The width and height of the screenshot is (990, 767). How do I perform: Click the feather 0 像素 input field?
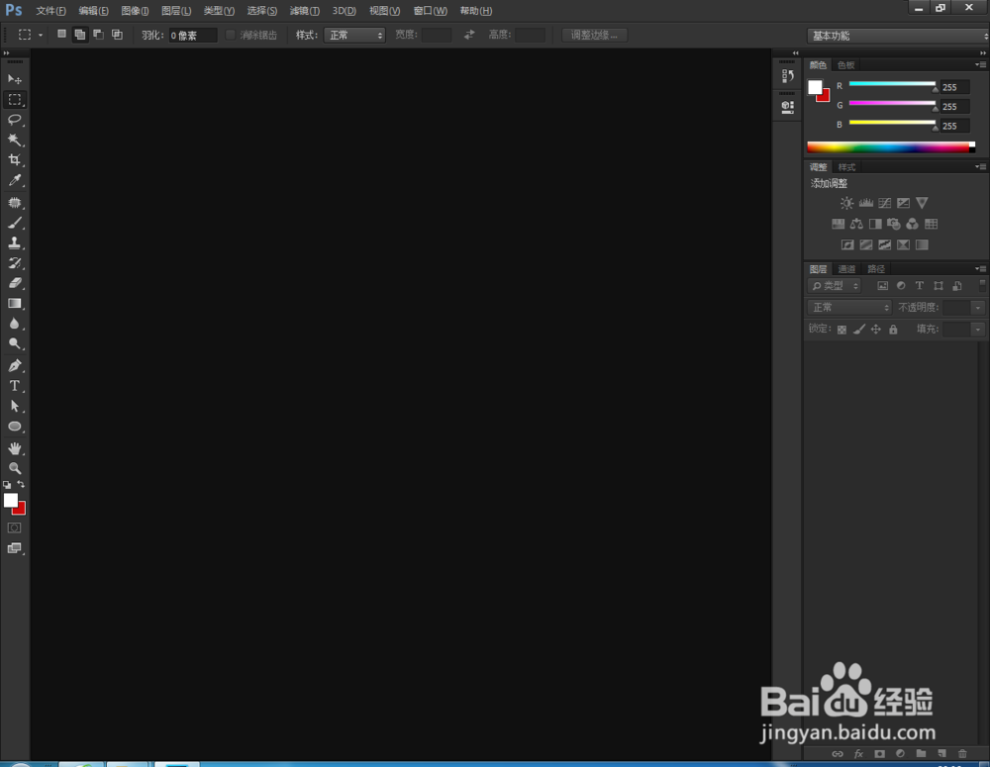[x=193, y=36]
